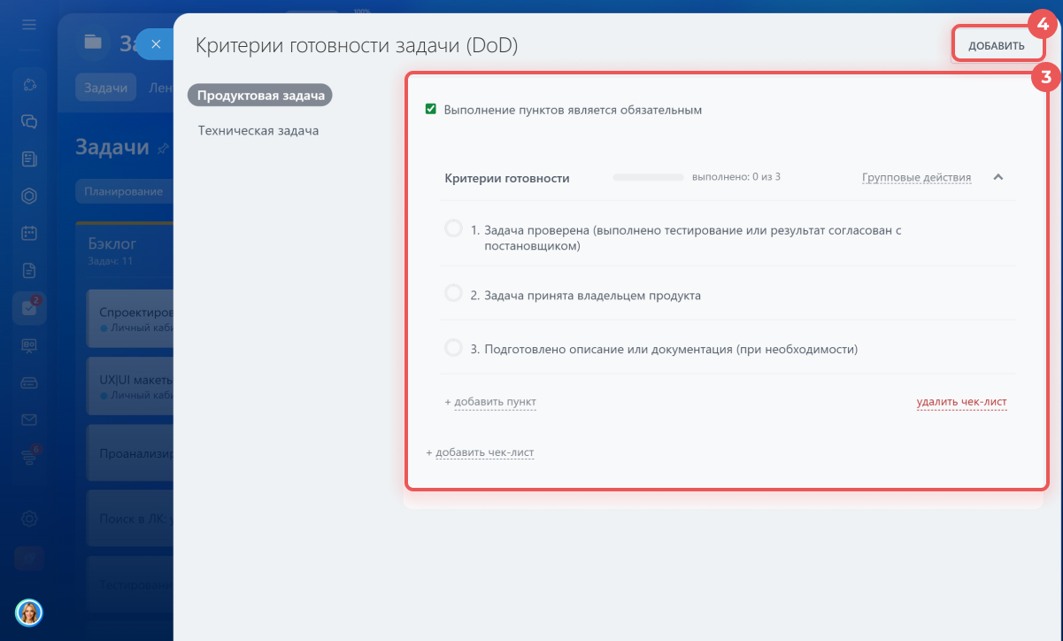Close the DoD slider panel
The height and width of the screenshot is (641, 1063).
[x=155, y=43]
